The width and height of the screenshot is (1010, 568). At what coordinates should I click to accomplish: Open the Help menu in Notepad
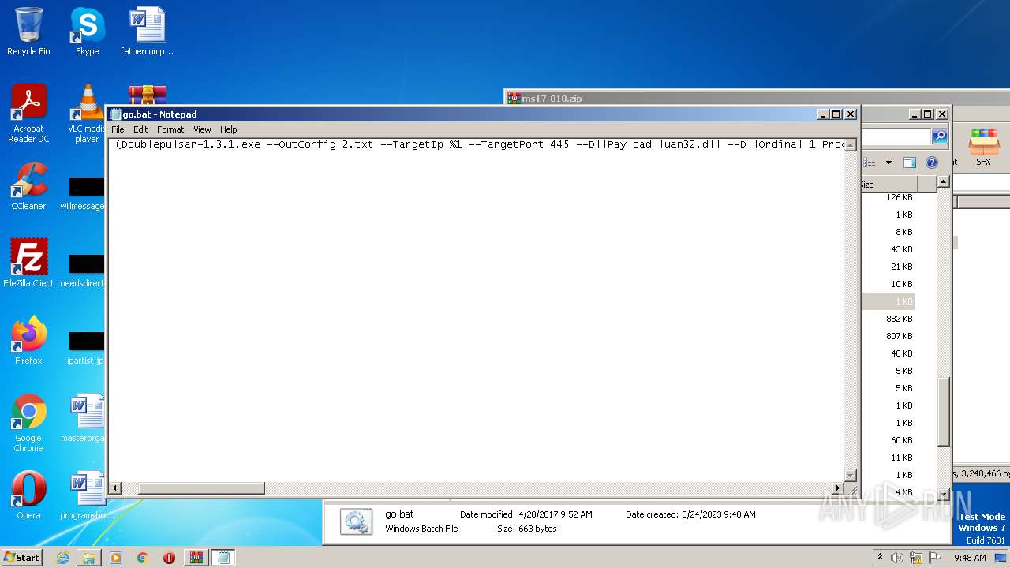point(228,129)
